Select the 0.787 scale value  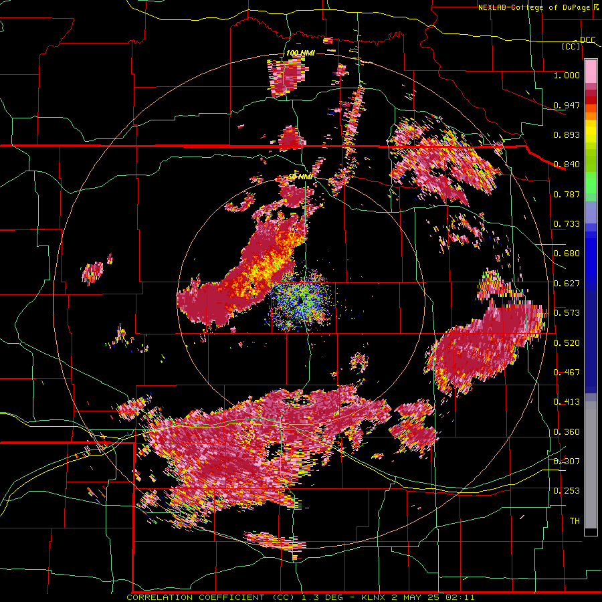point(567,194)
